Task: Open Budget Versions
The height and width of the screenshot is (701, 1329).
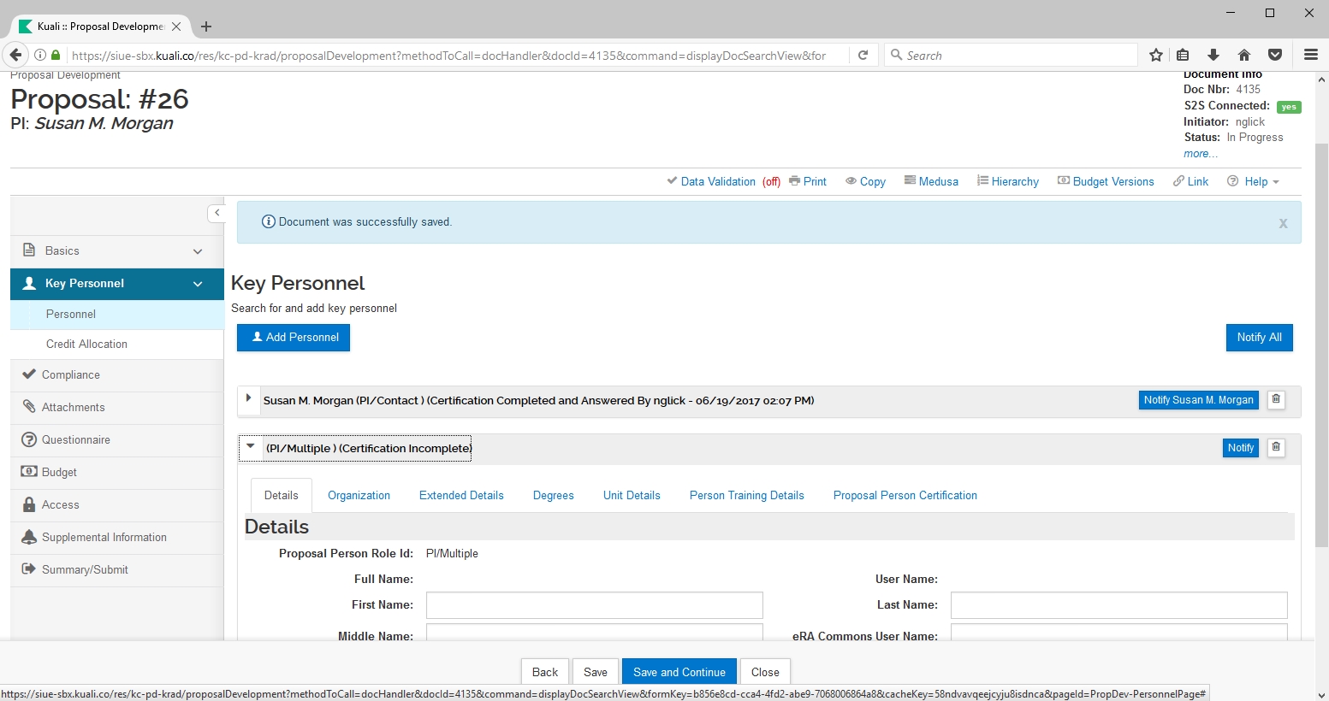Action: pos(1106,181)
